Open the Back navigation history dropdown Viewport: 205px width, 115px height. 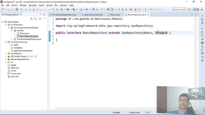(159, 10)
